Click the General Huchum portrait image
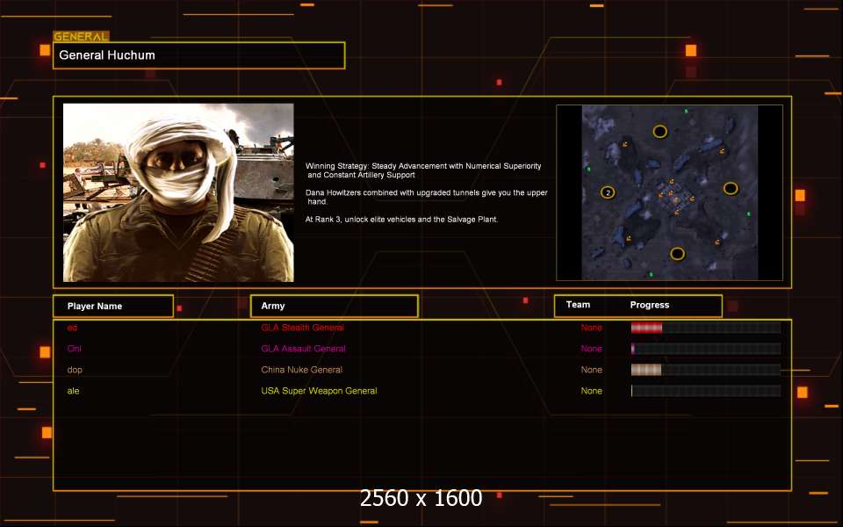The image size is (843, 527). (x=178, y=192)
